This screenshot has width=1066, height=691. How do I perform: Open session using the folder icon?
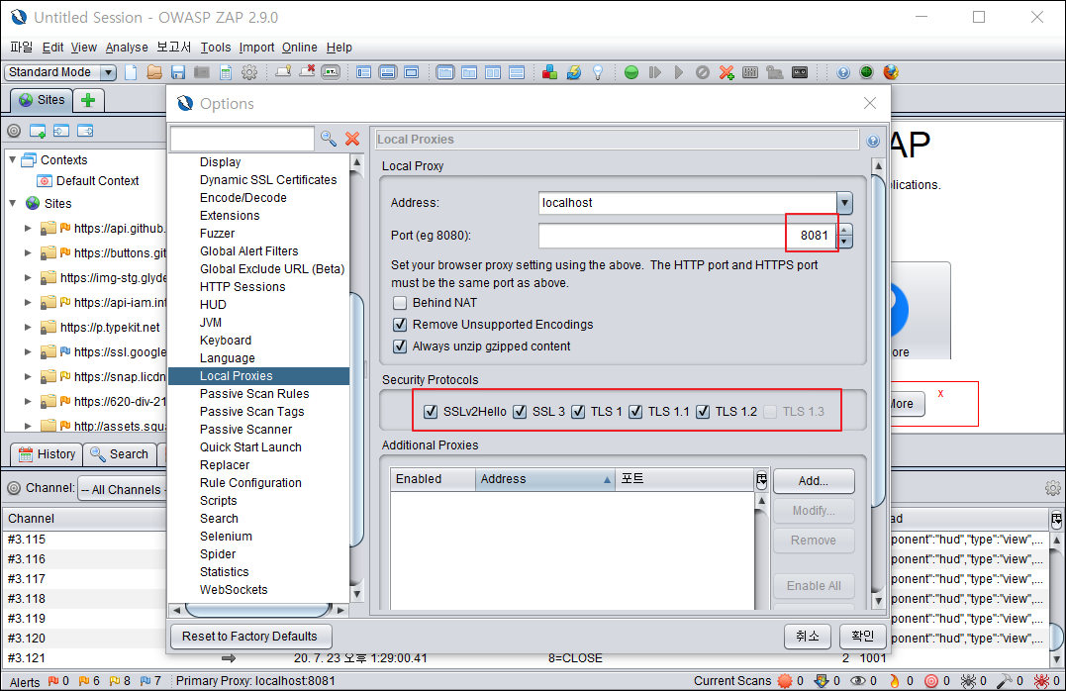(x=154, y=72)
